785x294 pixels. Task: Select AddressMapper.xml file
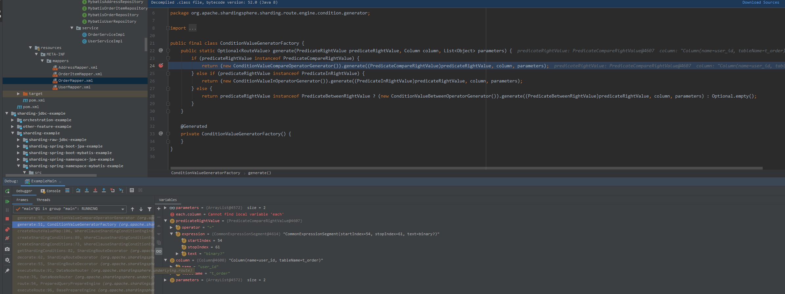tap(78, 67)
